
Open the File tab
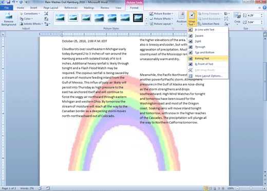[x=7, y=8]
